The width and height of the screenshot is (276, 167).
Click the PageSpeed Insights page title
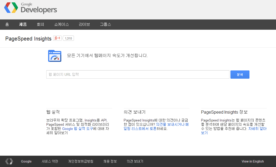(28, 39)
